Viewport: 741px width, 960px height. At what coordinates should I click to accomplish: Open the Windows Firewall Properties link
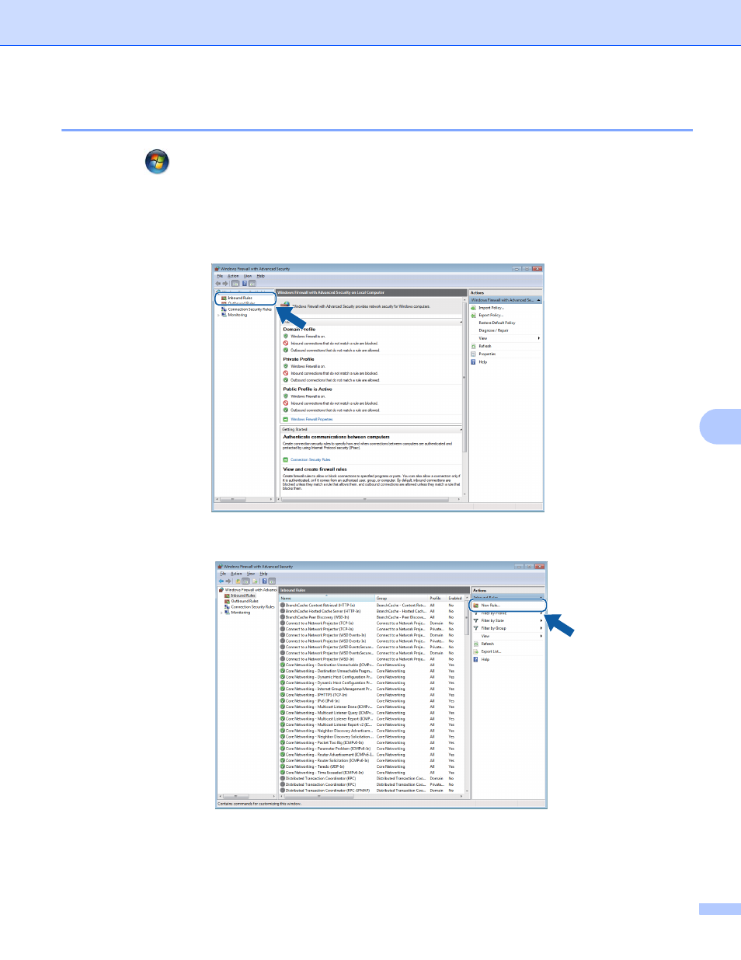[311, 419]
